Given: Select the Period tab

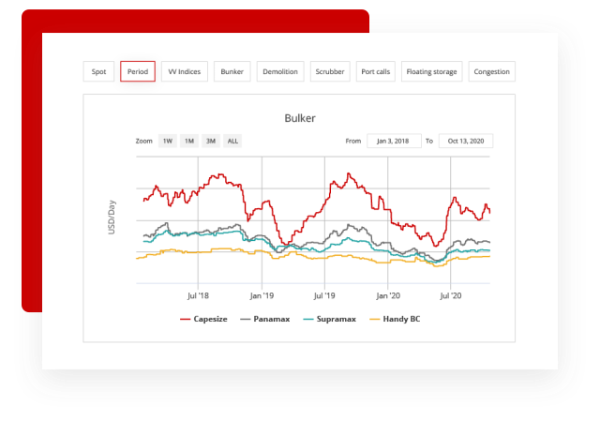Looking at the screenshot, I should click(x=138, y=71).
